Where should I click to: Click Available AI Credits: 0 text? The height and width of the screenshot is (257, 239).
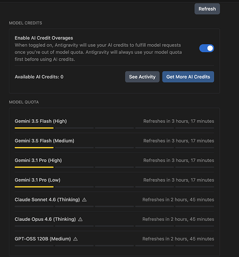(x=39, y=77)
